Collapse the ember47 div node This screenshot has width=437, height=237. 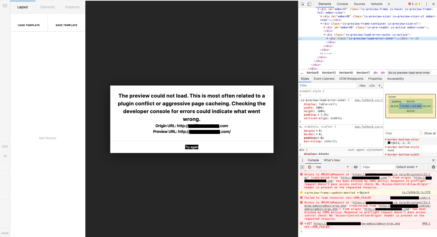318,9
